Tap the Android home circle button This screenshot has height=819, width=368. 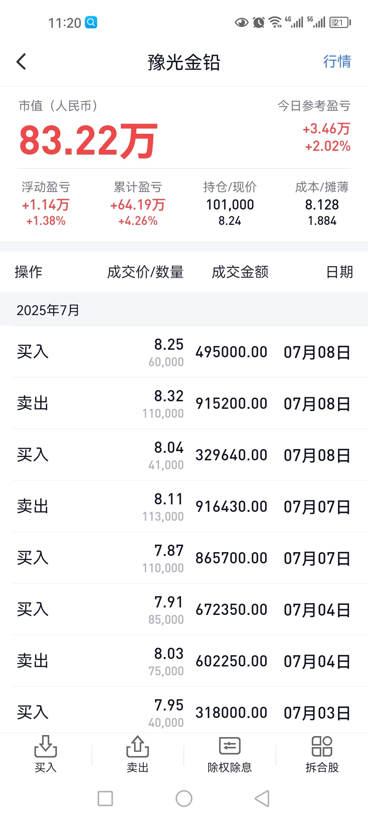184,799
